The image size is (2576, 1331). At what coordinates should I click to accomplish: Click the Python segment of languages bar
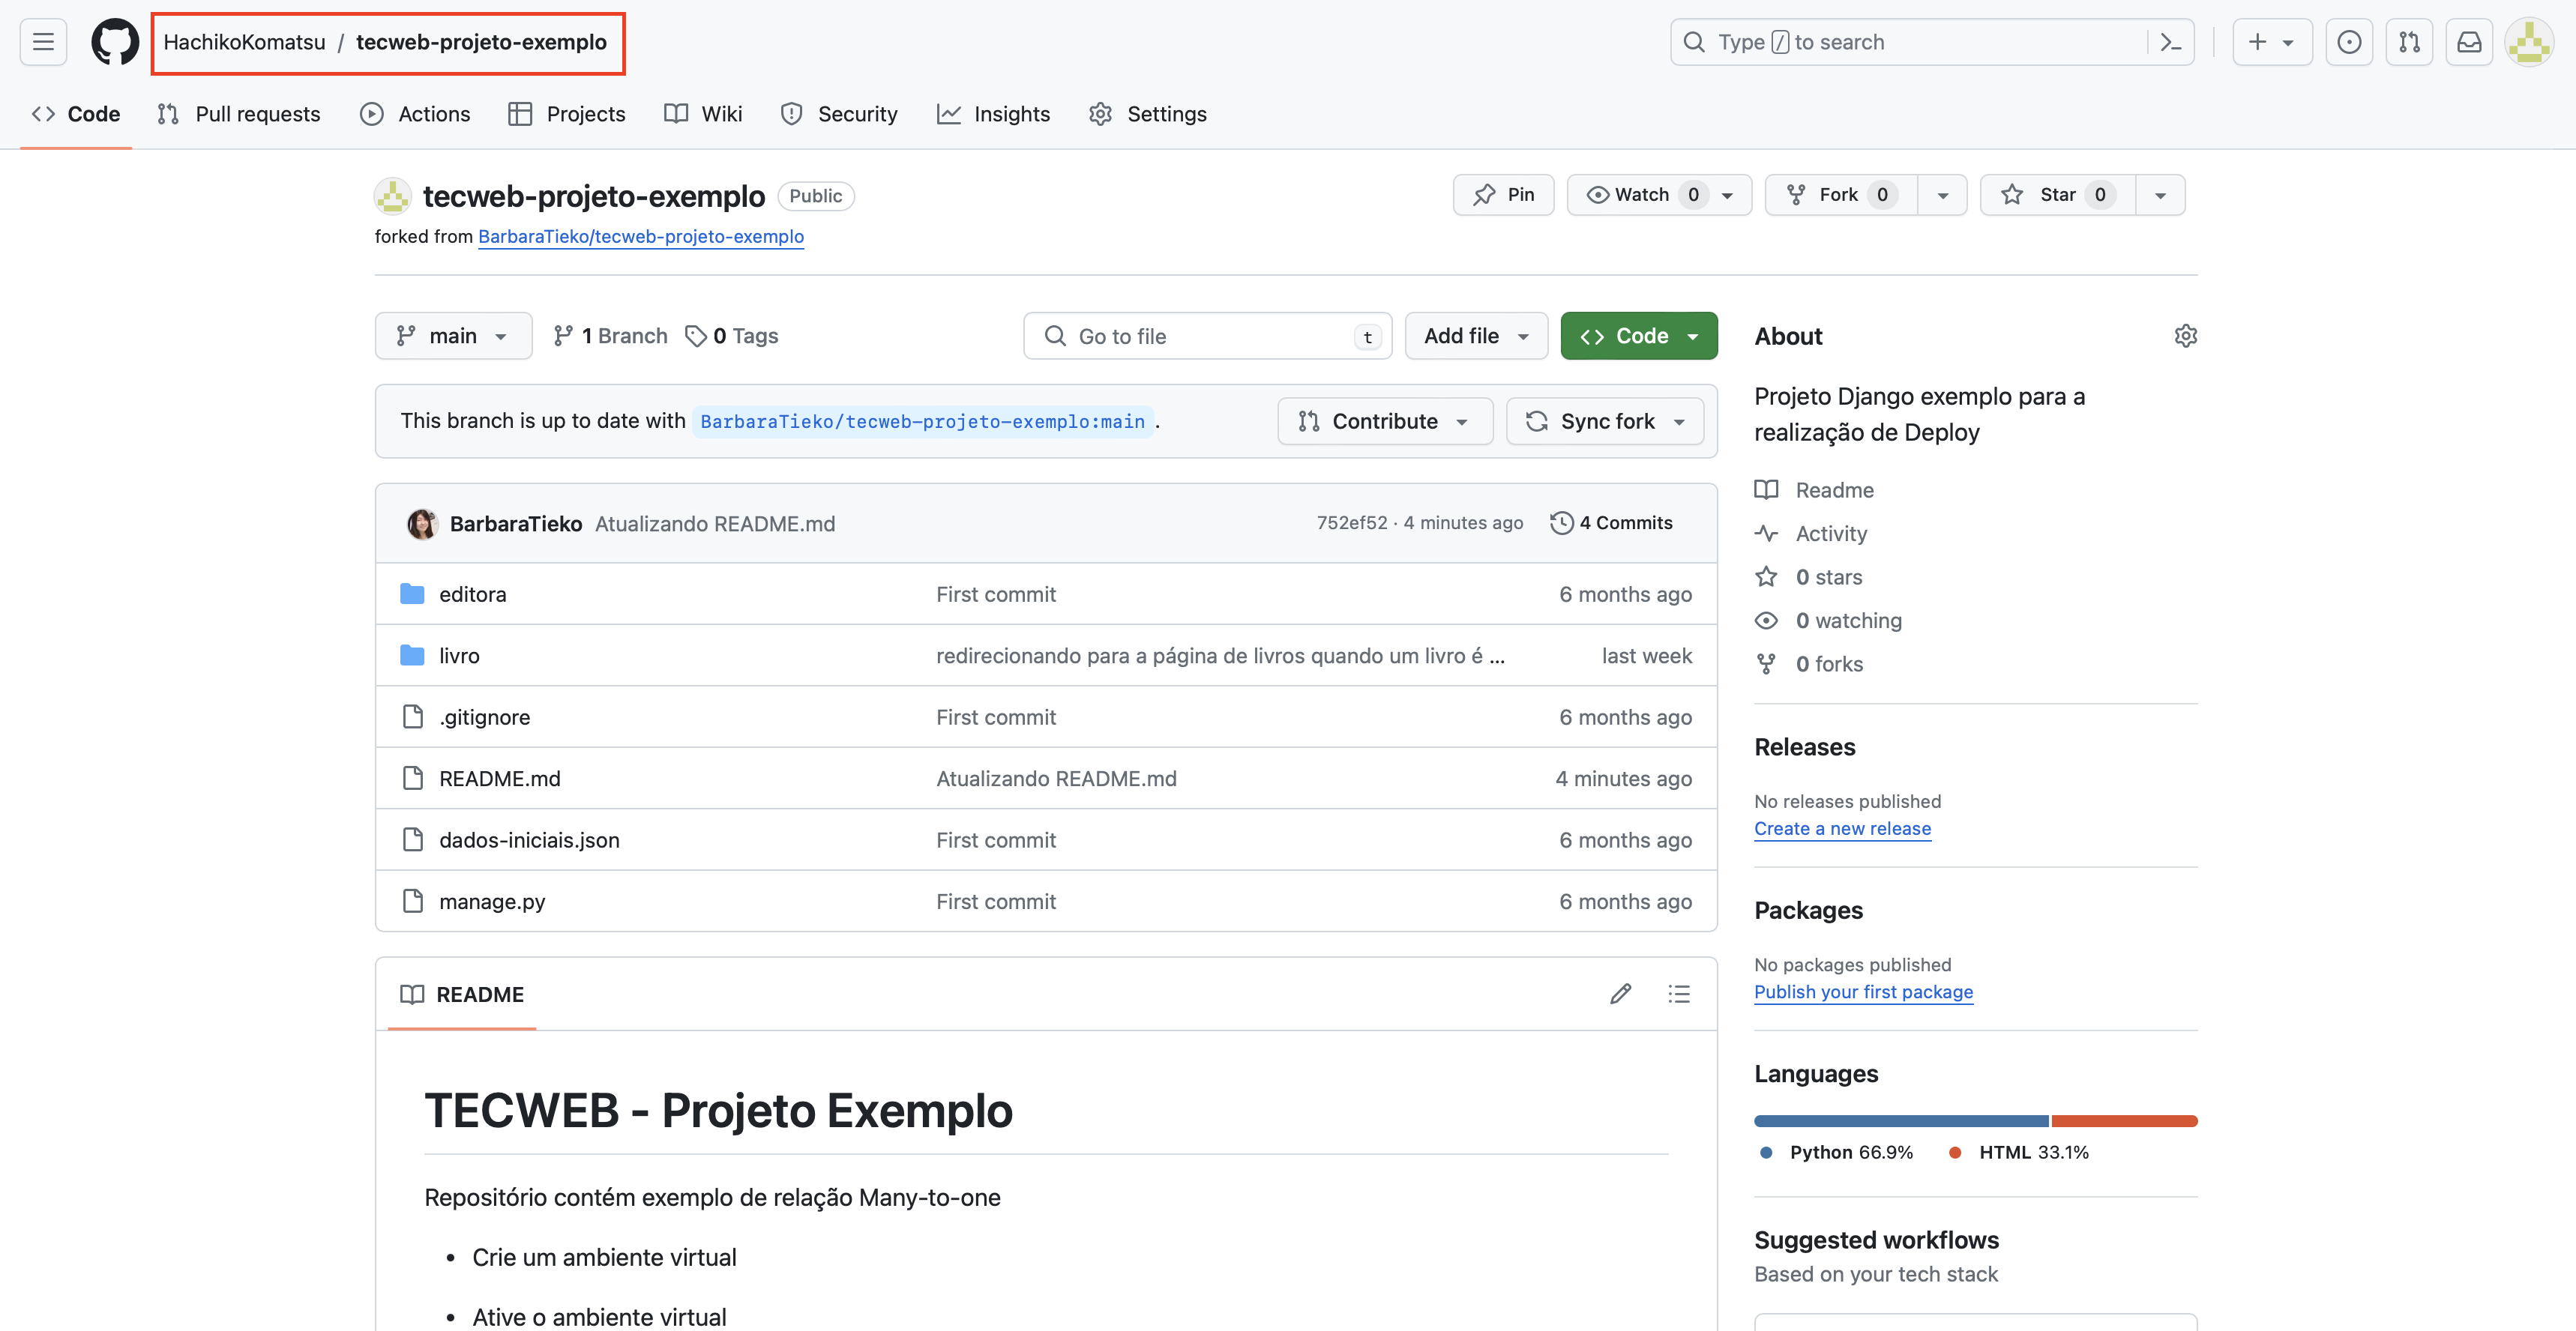[x=1900, y=1121]
